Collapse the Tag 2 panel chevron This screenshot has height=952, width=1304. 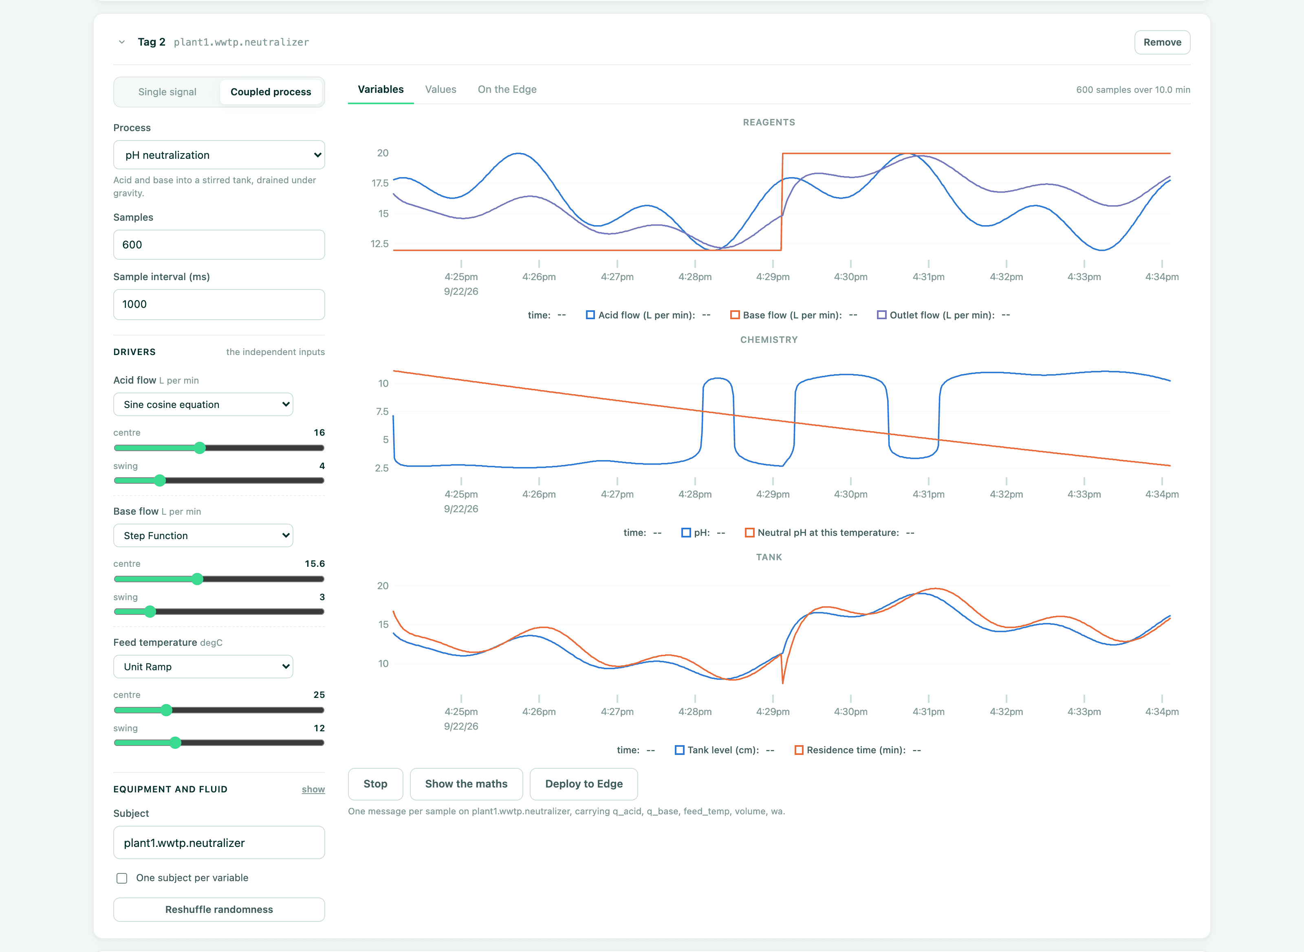122,42
